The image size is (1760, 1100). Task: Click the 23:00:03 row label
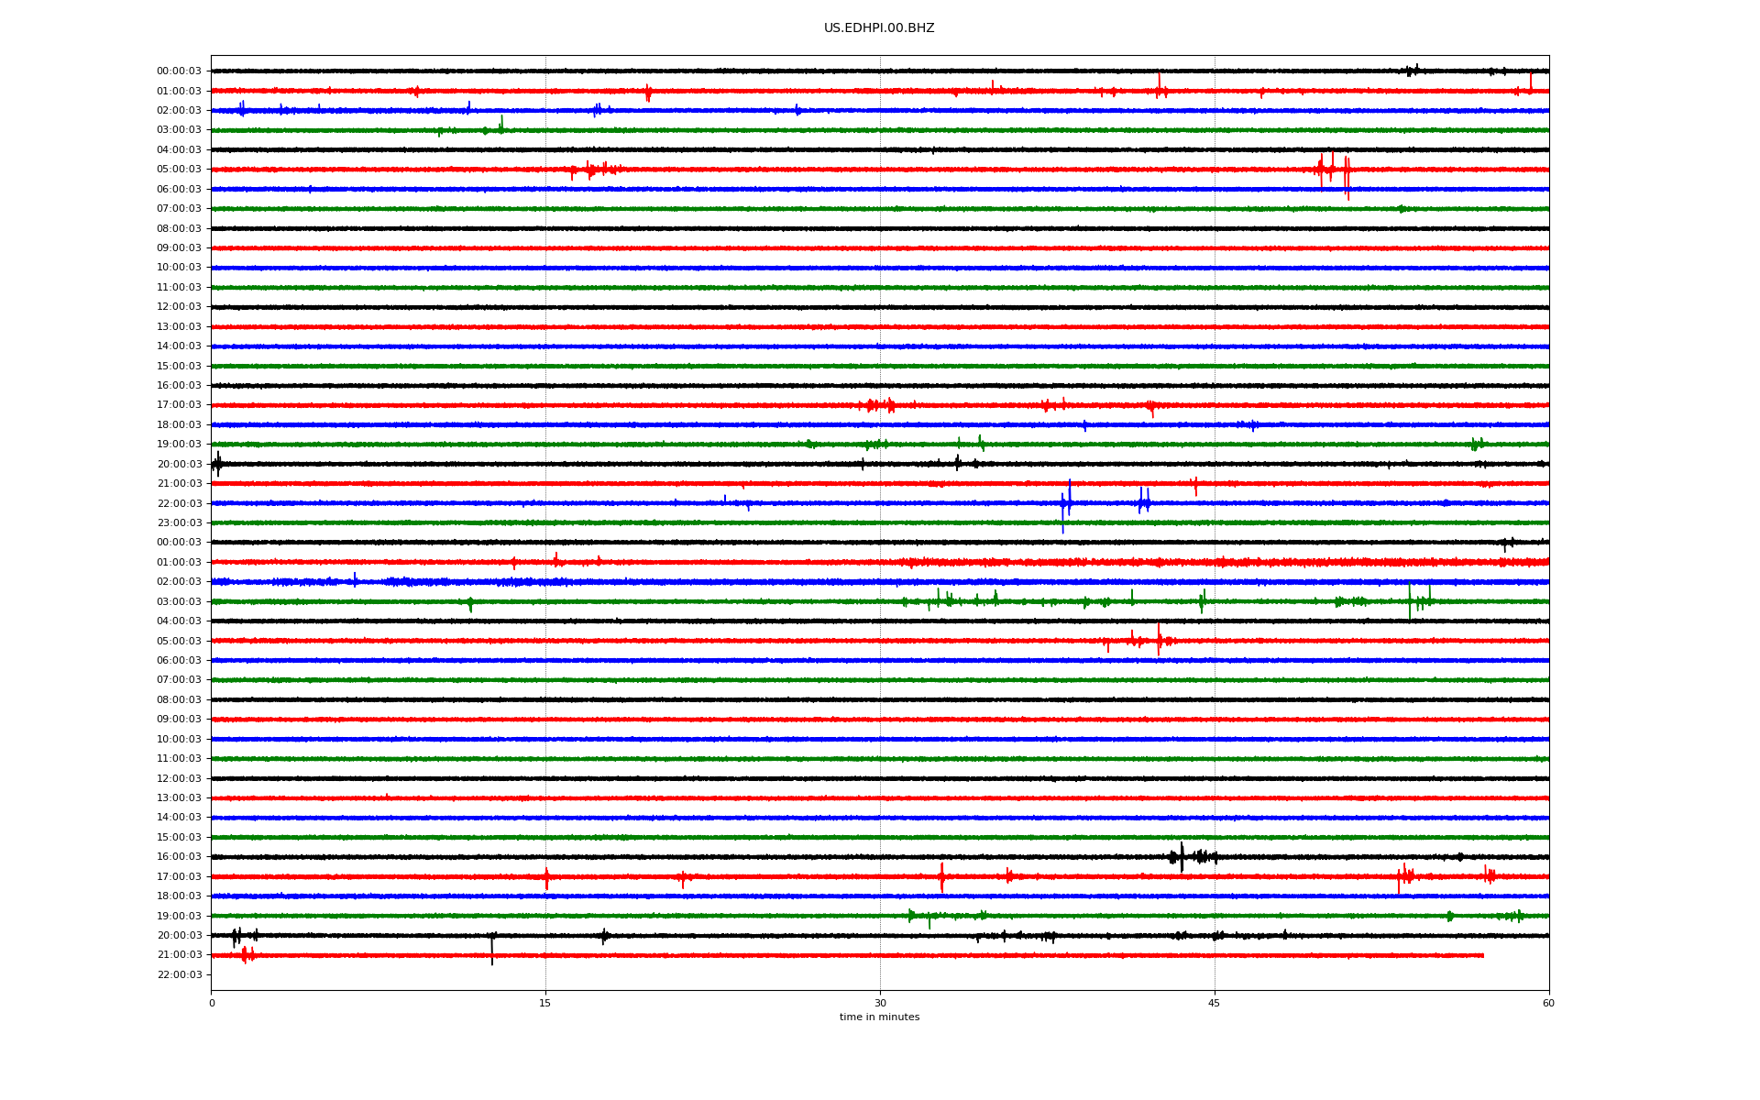179,523
